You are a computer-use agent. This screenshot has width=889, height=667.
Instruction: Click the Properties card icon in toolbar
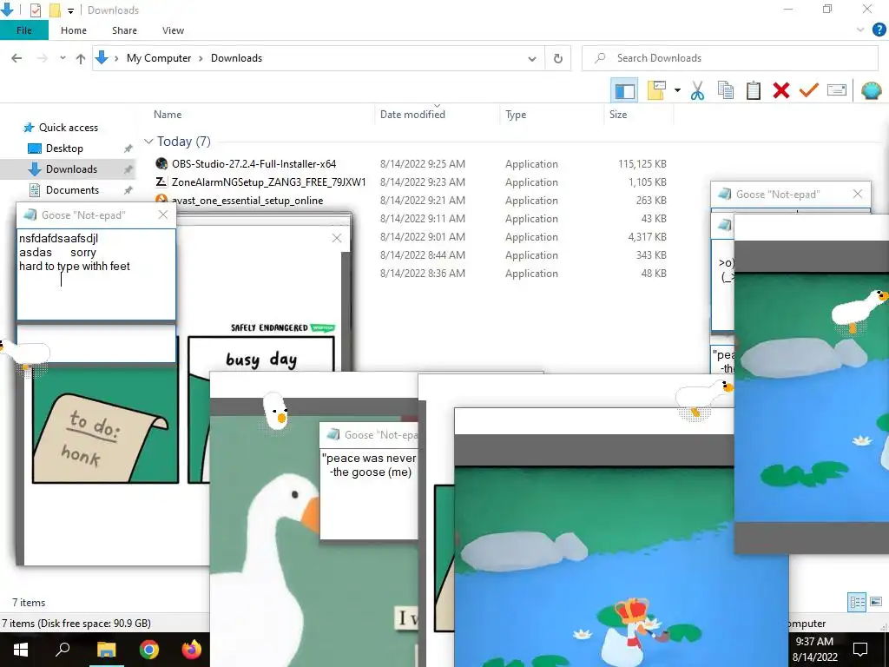pyautogui.click(x=837, y=90)
